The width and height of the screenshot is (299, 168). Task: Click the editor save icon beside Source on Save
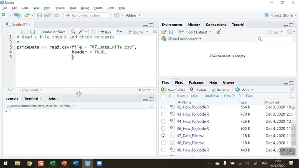pos(32,32)
